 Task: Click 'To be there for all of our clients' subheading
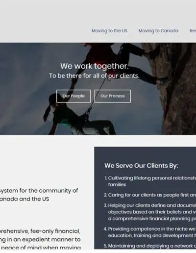pos(94,76)
